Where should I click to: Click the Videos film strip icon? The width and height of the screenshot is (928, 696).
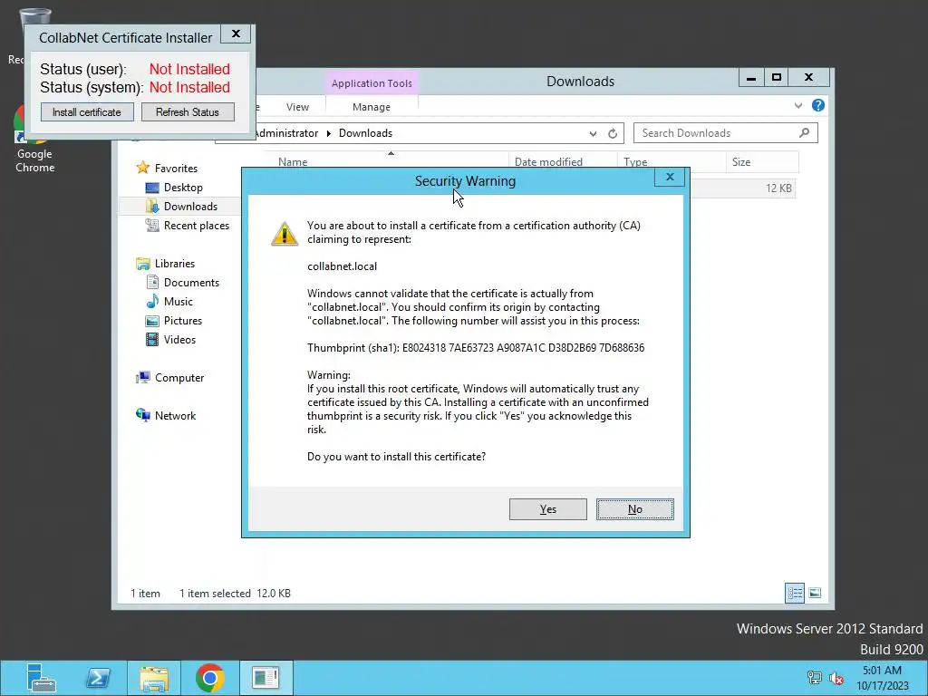click(x=152, y=340)
